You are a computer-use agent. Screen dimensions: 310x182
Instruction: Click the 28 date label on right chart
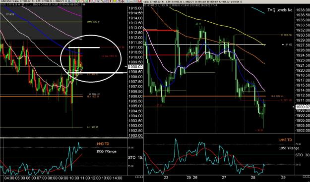coord(253,178)
